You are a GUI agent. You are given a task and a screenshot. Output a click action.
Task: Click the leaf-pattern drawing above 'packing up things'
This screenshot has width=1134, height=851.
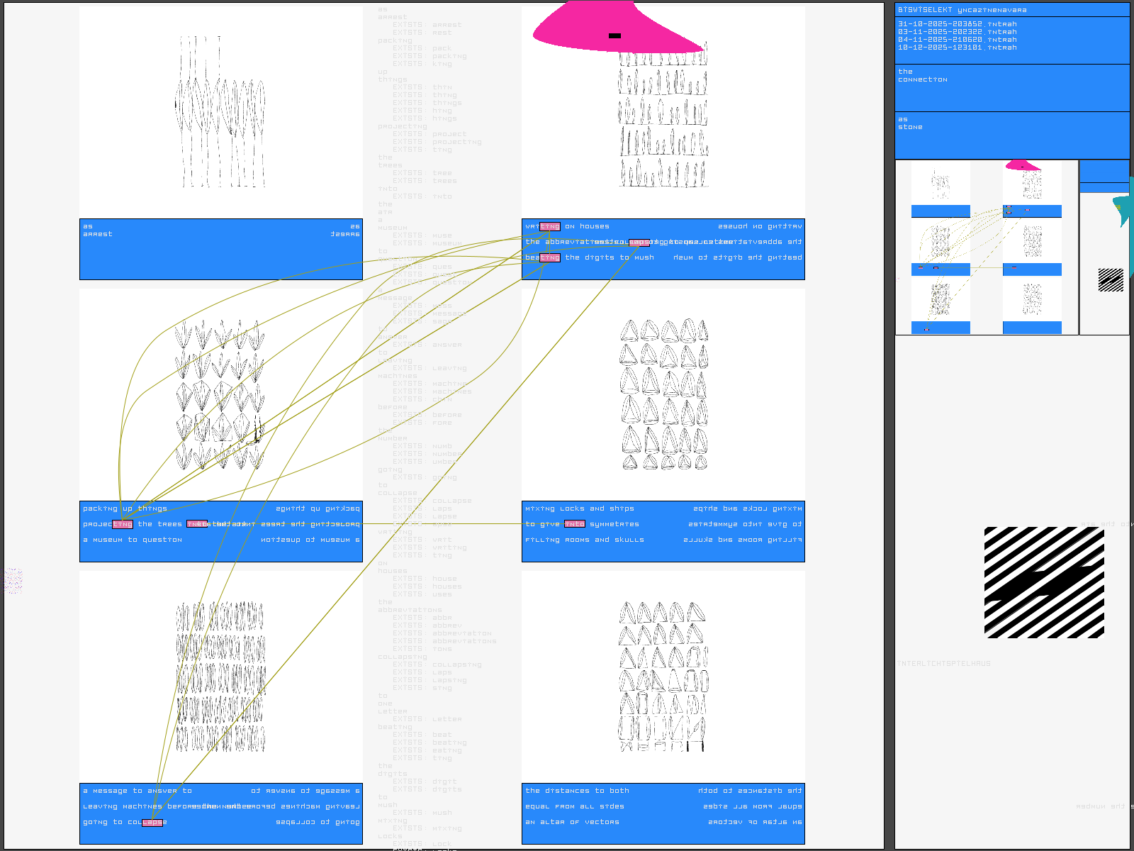(220, 394)
